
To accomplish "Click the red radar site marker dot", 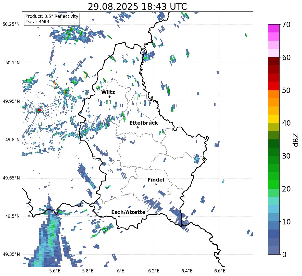I will pyautogui.click(x=40, y=110).
